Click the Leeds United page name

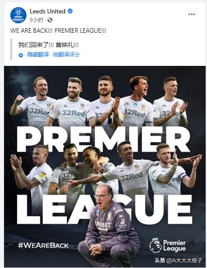[x=47, y=12]
